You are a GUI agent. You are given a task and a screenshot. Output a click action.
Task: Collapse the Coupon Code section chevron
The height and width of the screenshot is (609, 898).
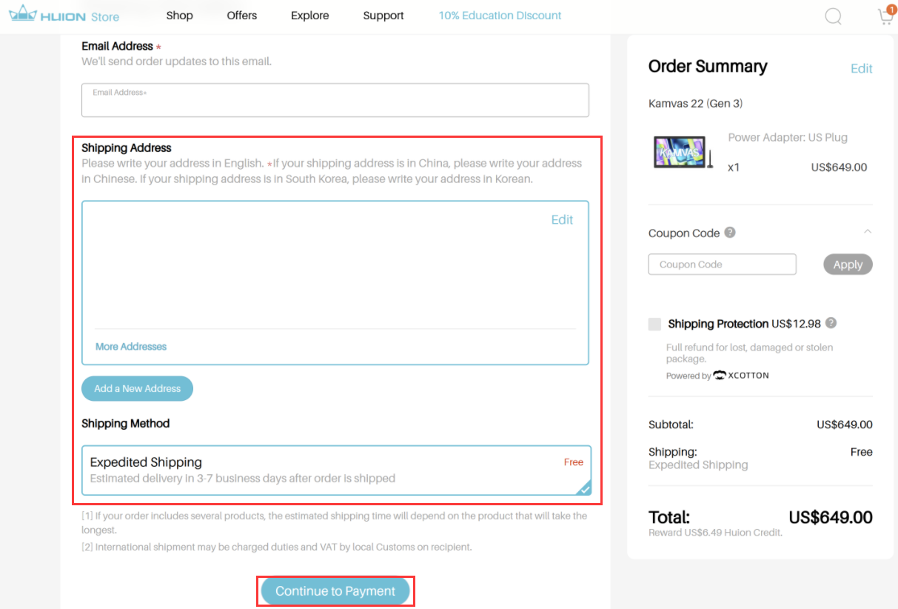pos(868,232)
